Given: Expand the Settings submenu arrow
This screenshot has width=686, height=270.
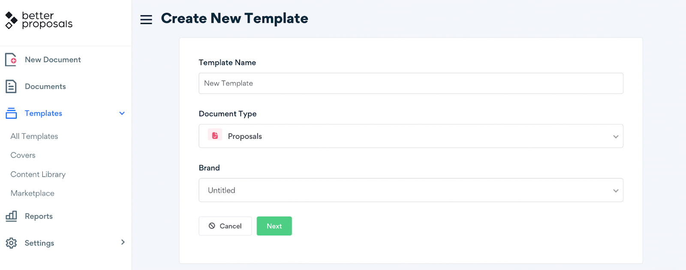Looking at the screenshot, I should (x=123, y=242).
